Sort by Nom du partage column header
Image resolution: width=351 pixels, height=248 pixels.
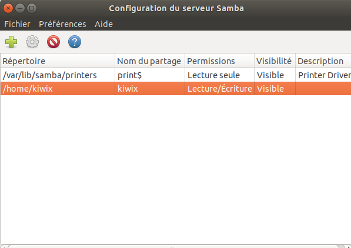click(150, 61)
